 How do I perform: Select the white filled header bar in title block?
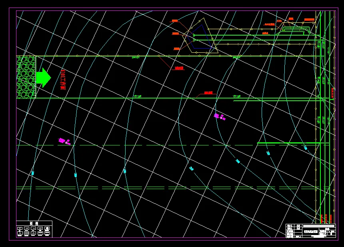tap(319, 226)
